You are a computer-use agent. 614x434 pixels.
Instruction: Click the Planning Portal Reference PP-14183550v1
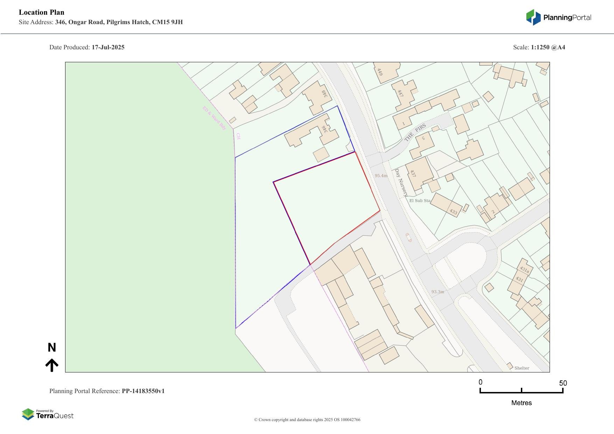point(143,391)
